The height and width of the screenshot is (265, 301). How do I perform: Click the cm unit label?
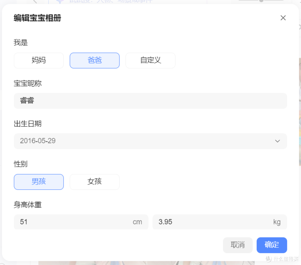[x=137, y=222]
